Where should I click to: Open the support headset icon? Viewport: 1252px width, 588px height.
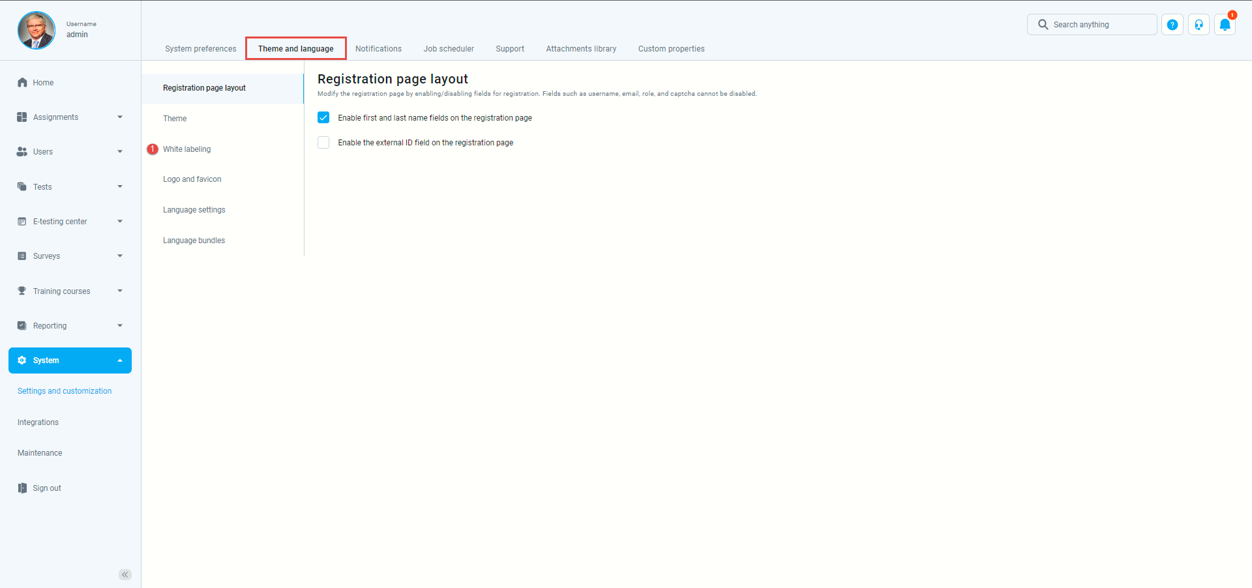(x=1199, y=25)
